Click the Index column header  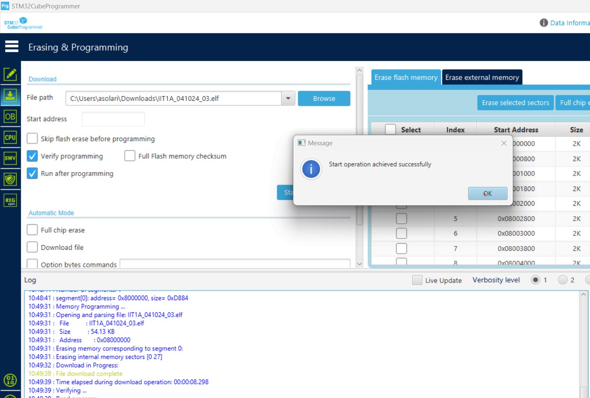tap(455, 130)
